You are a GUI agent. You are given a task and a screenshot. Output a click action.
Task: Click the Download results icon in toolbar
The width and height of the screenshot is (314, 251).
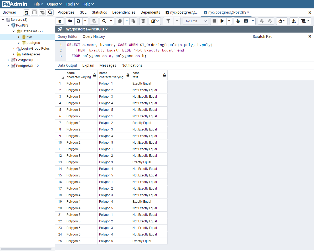pos(294,21)
